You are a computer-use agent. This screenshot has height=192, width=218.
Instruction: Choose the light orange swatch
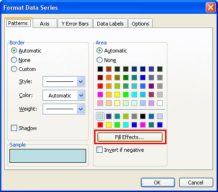(x=109, y=86)
